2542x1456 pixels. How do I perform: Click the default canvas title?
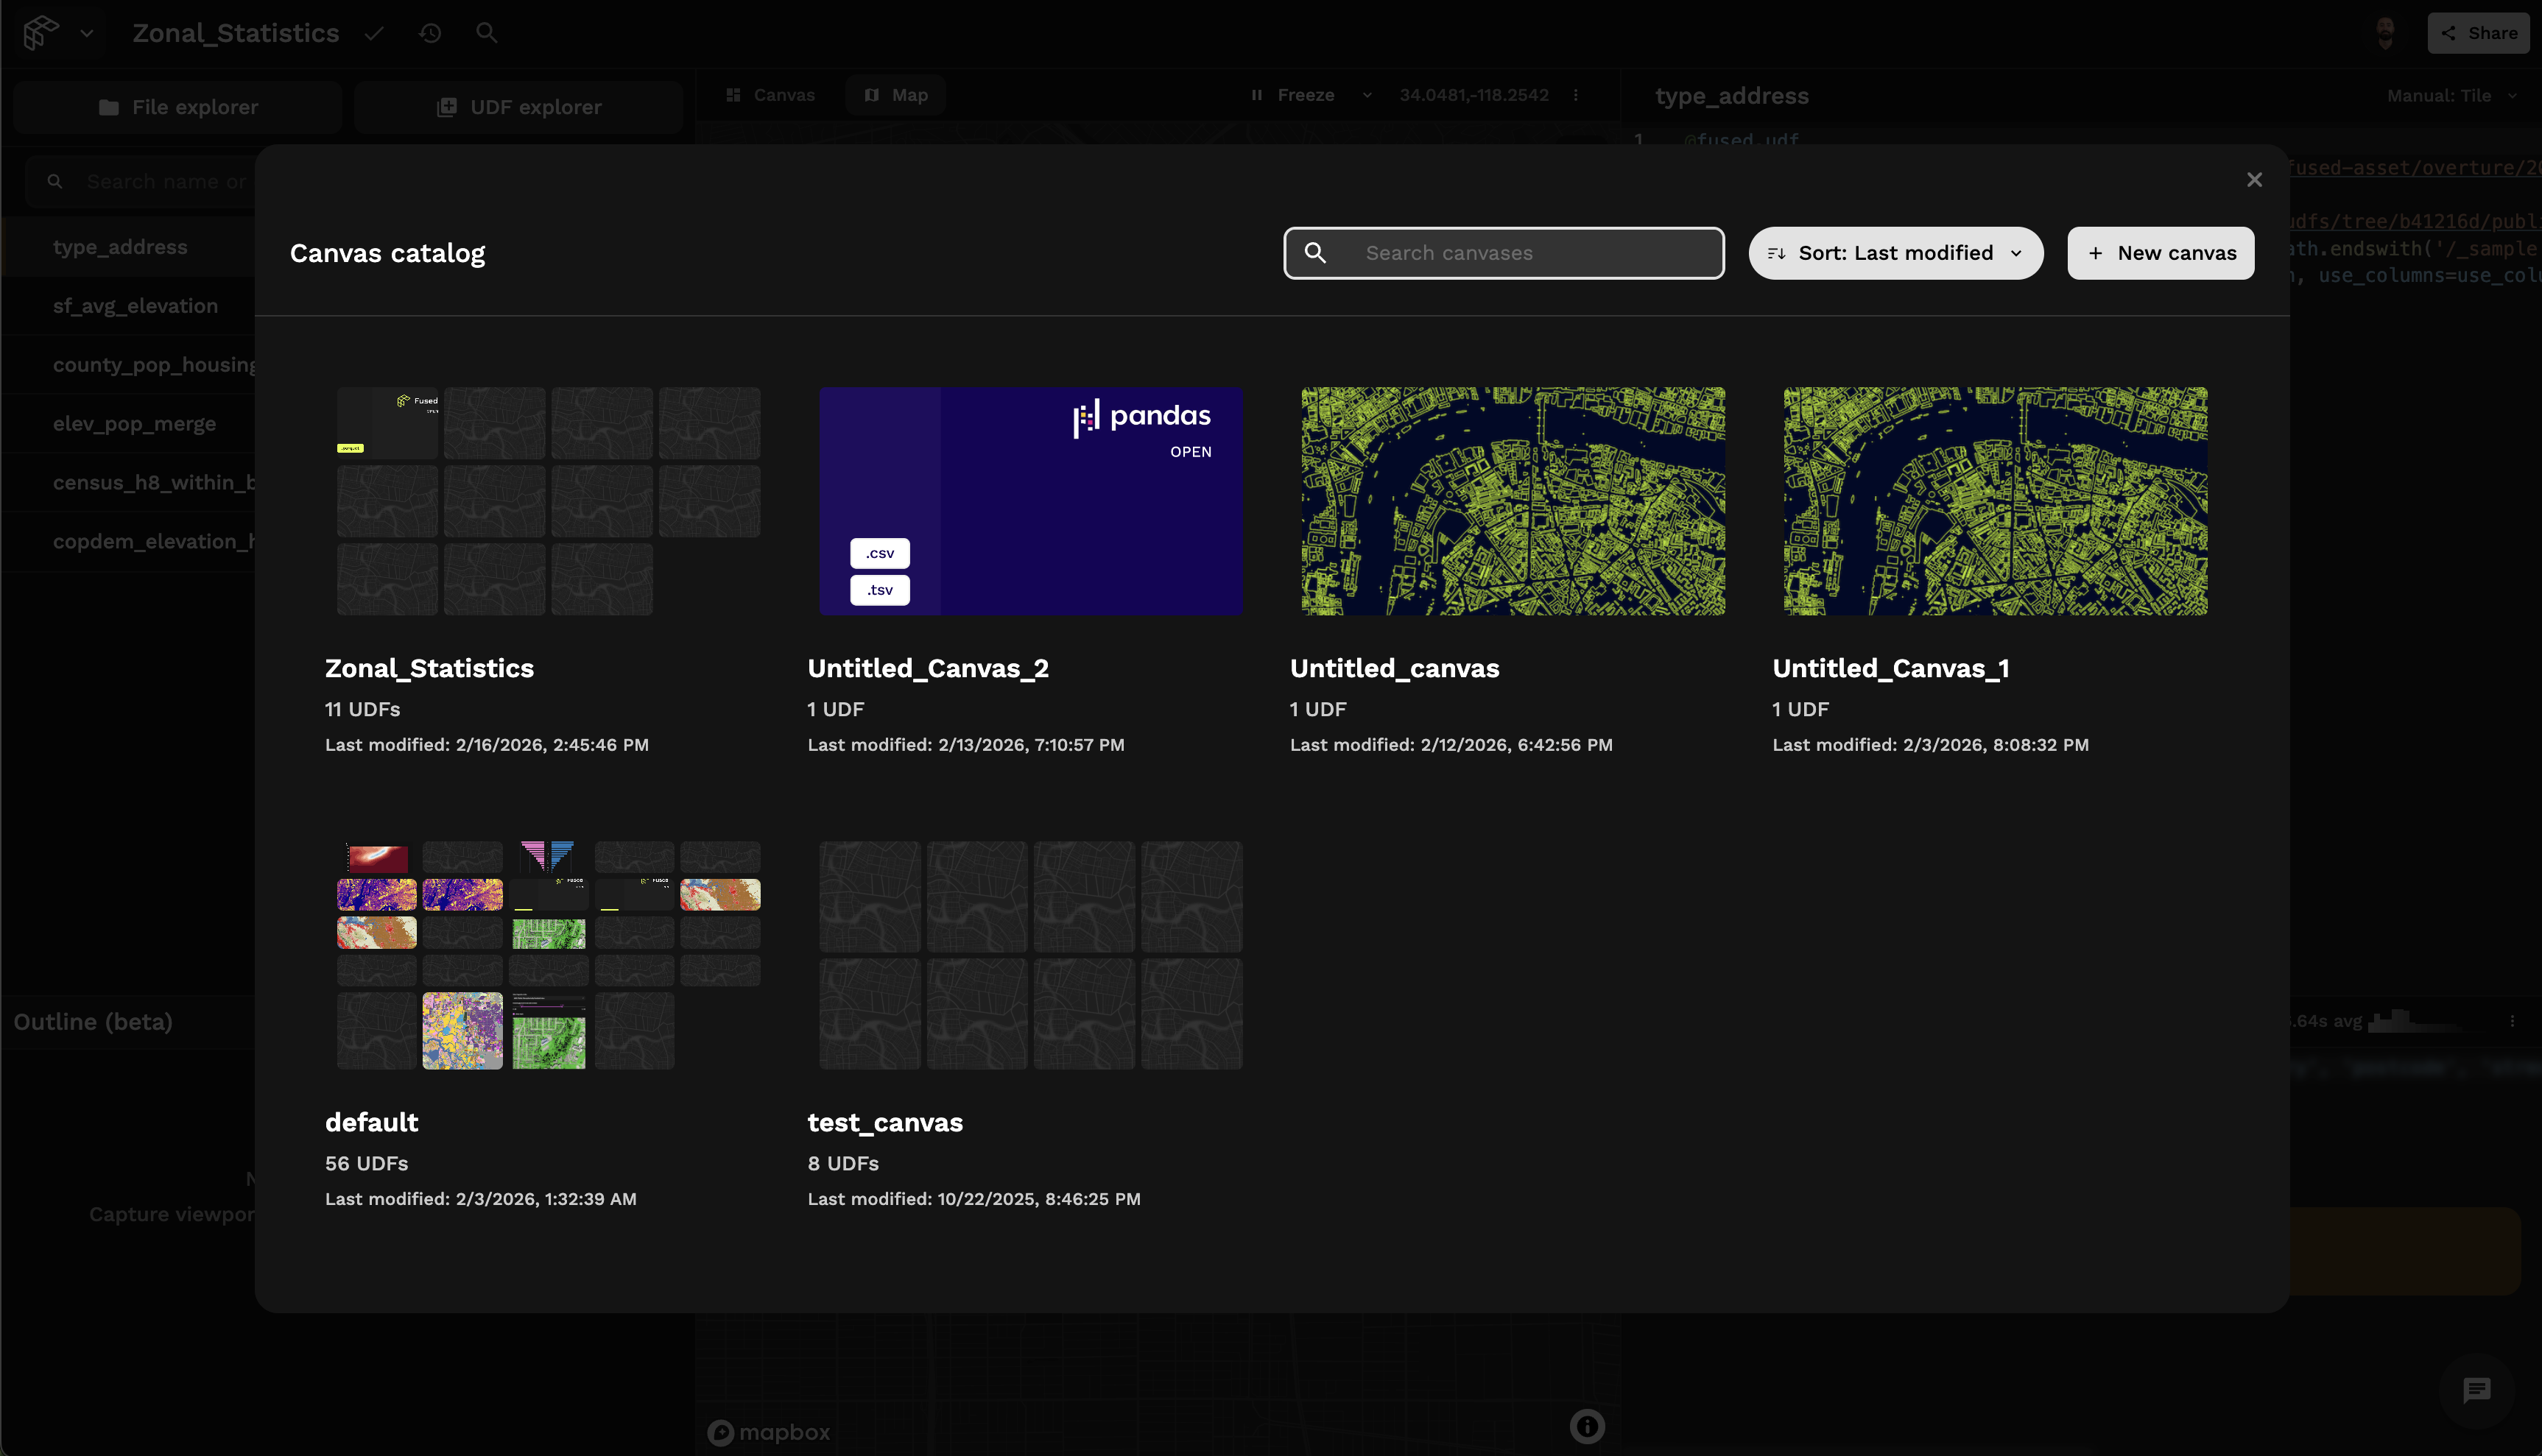[371, 1122]
